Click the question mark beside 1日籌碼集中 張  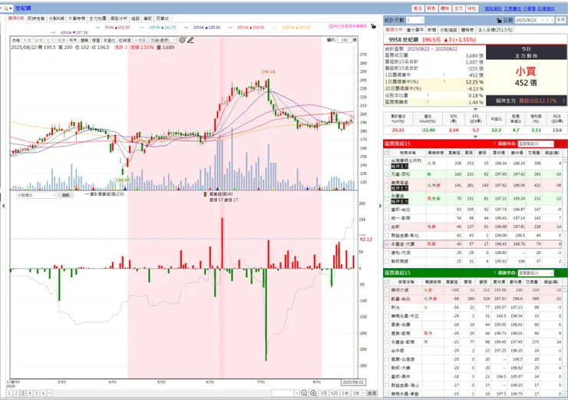coord(444,75)
